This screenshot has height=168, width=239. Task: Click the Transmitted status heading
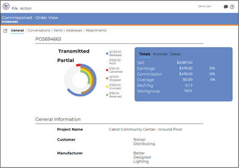coord(74,51)
